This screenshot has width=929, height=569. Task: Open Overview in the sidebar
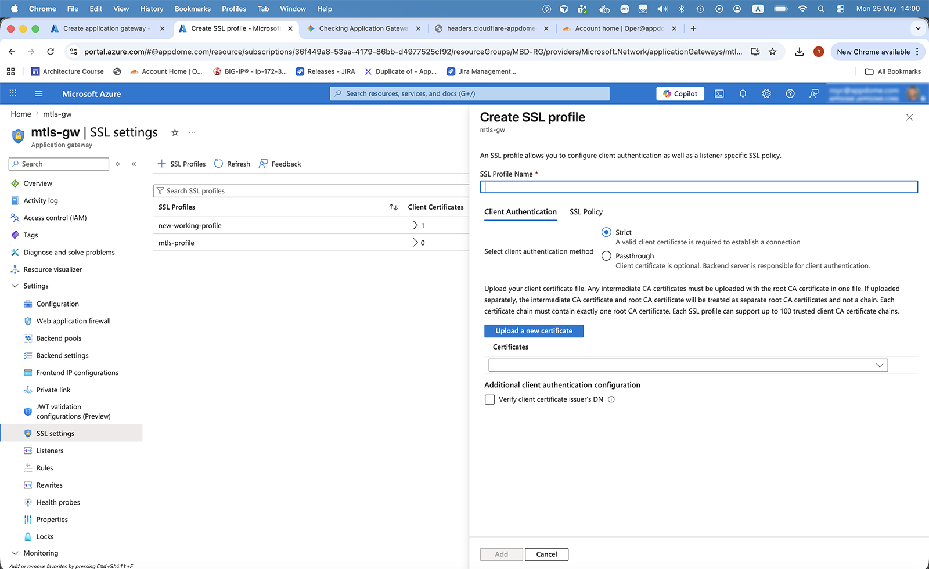click(x=38, y=183)
